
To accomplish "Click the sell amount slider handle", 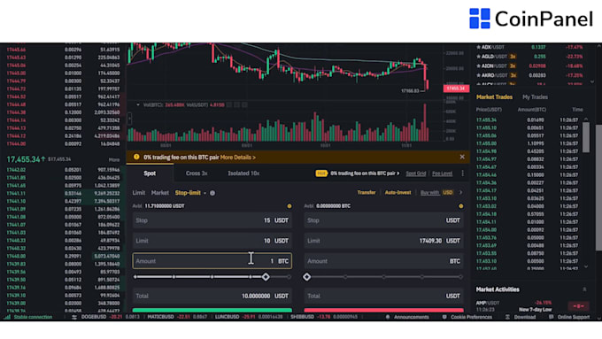I will click(x=306, y=277).
